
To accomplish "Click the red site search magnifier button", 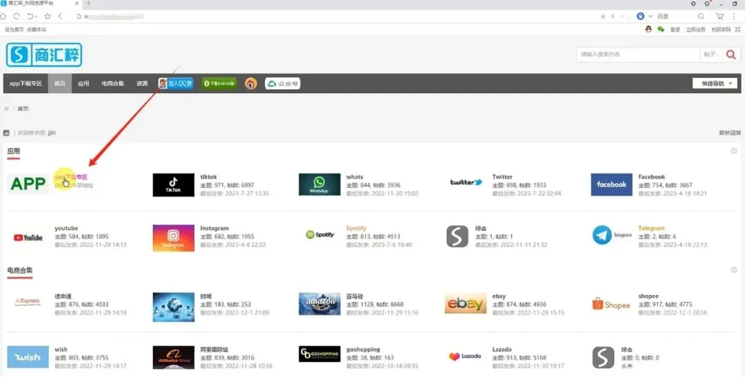I will pyautogui.click(x=731, y=54).
